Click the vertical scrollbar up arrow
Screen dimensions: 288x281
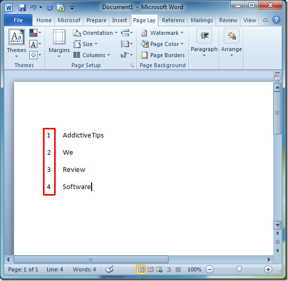277,87
